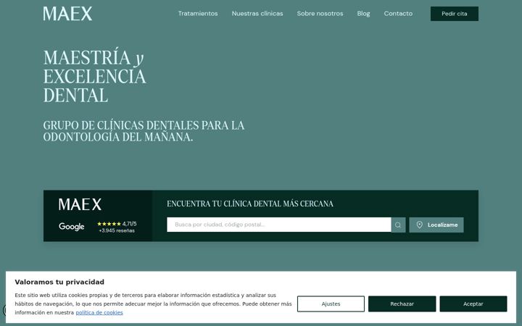Viewport: 522px width, 326px height.
Task: Click the MAESTRÍA y EXCELENCIA DENTAL headline
Action: (94, 76)
